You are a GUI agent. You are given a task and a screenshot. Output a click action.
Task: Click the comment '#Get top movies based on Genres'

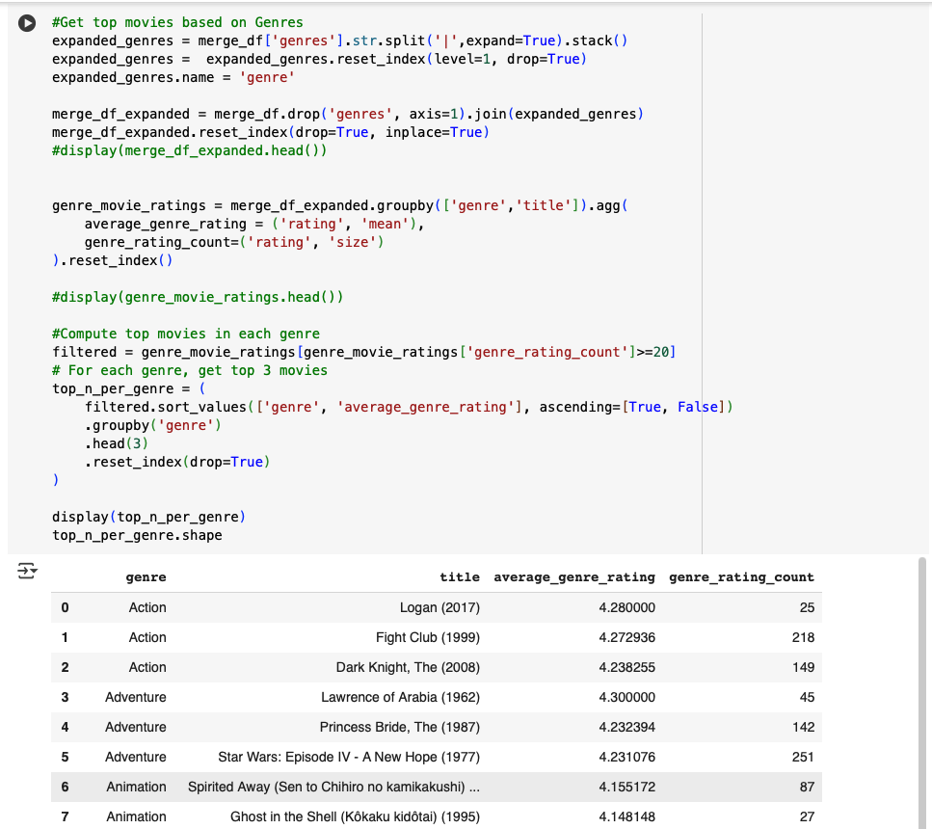177,22
